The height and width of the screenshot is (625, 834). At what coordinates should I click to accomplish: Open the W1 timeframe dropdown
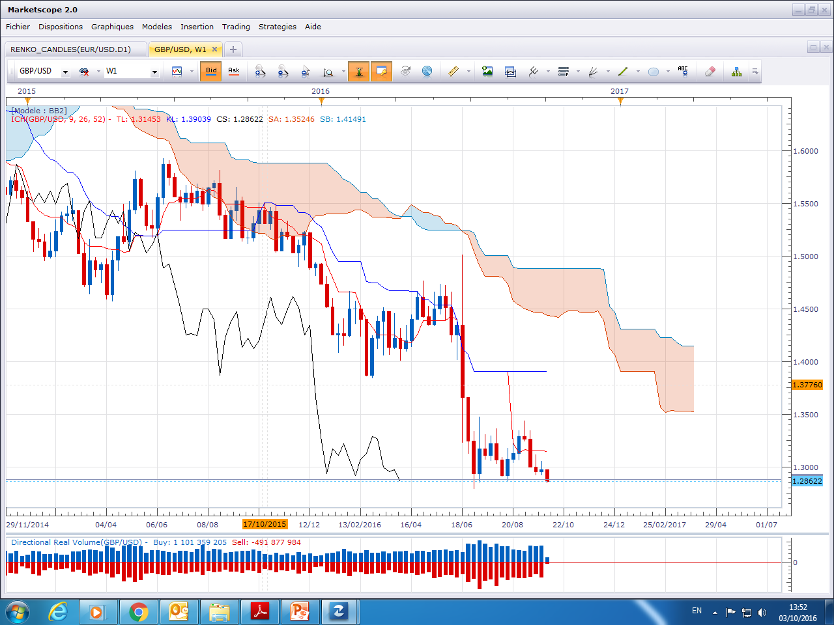(x=154, y=72)
